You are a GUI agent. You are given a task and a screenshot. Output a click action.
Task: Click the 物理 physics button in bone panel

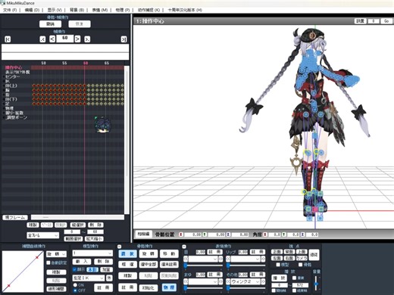click(169, 287)
